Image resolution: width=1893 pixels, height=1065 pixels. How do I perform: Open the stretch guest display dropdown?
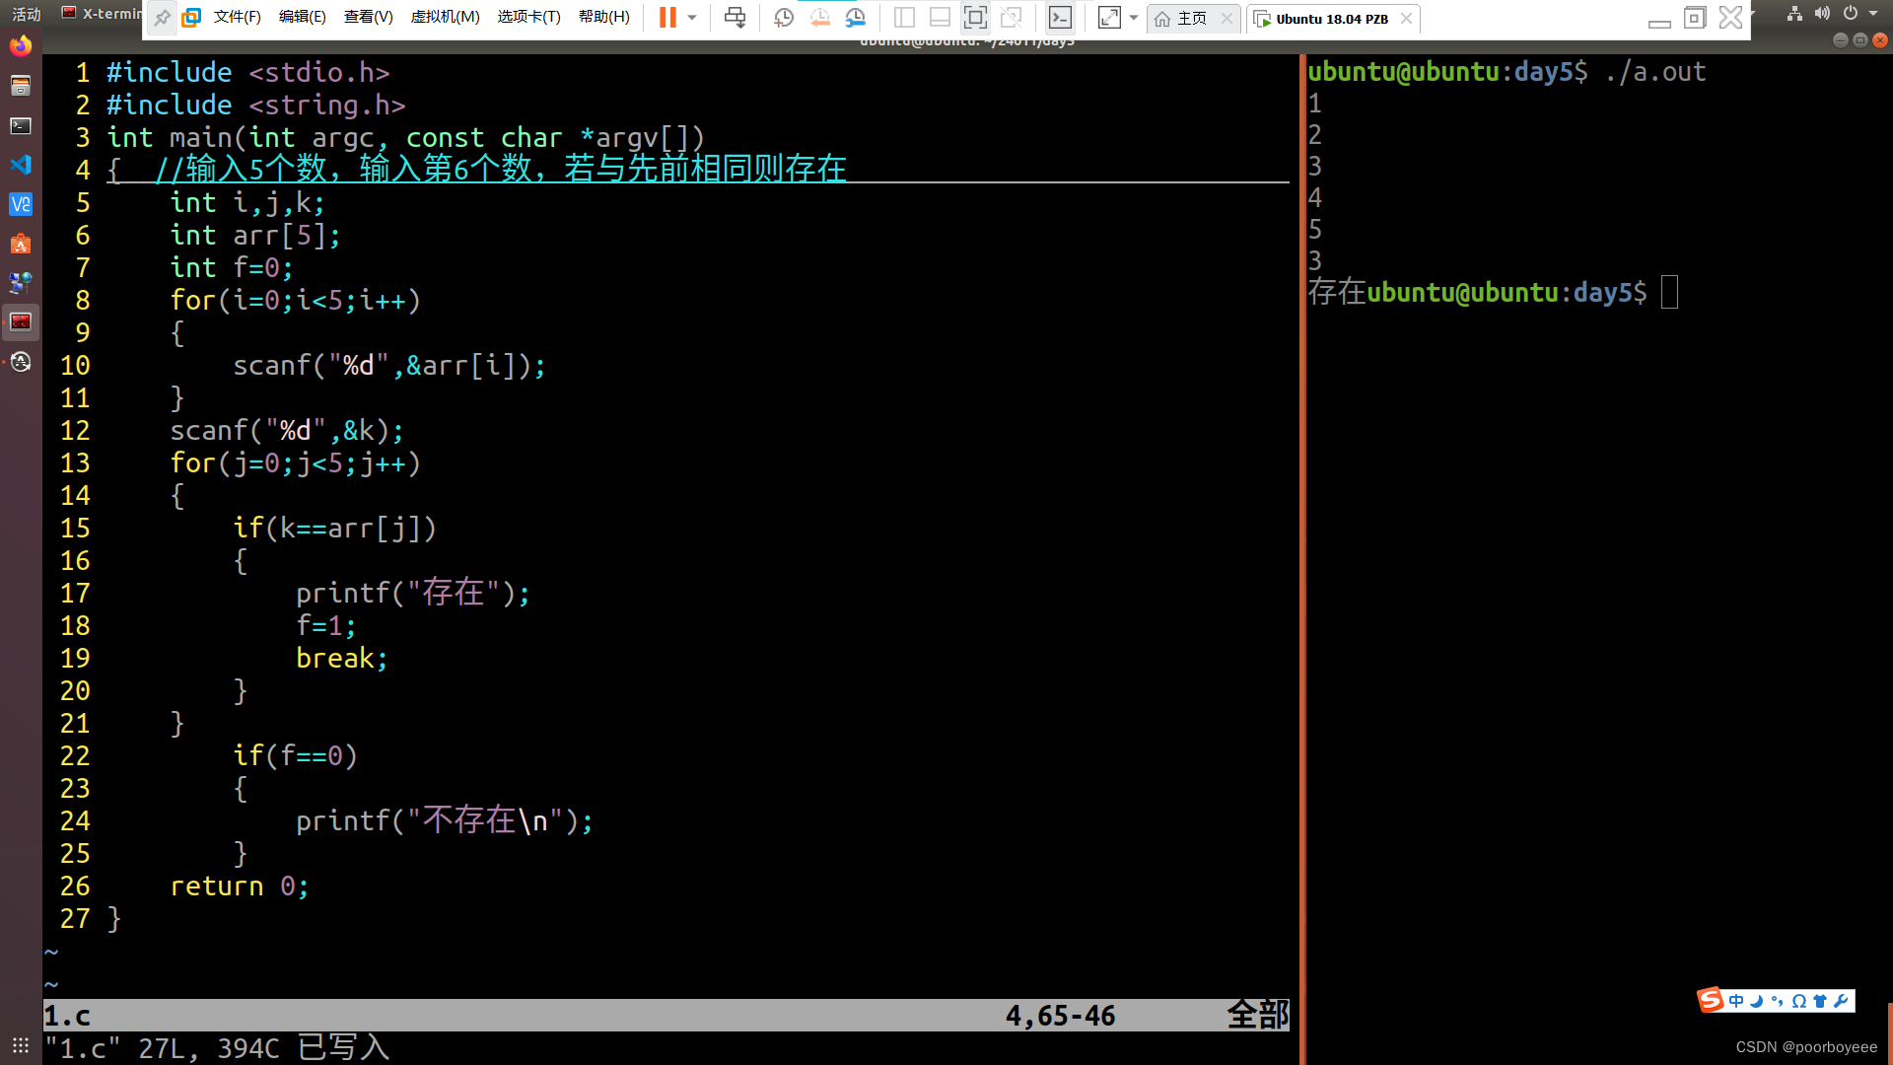tap(1134, 17)
